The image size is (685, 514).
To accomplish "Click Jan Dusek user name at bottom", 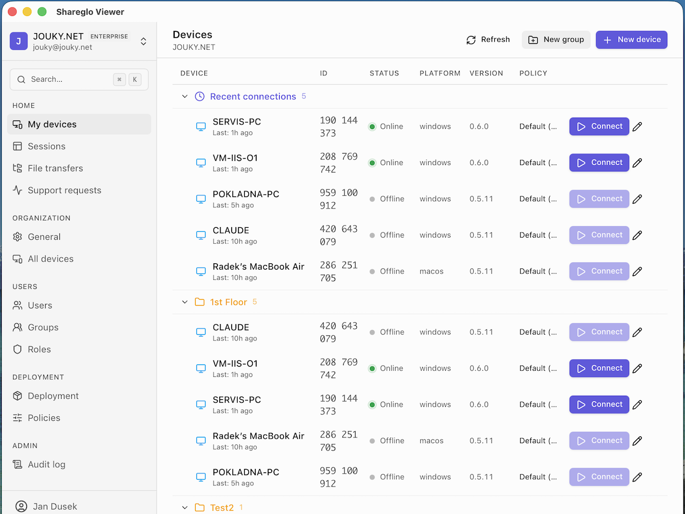I will click(55, 506).
